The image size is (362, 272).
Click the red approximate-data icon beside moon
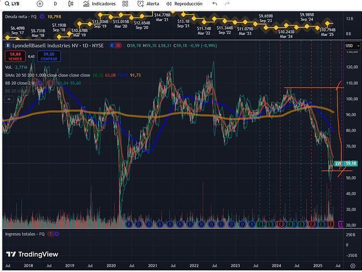pyautogui.click(x=118, y=46)
